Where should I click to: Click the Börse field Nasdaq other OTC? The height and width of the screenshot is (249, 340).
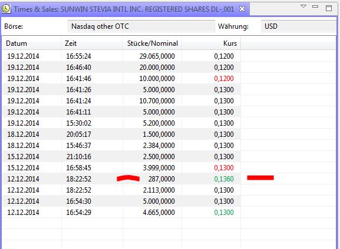141,26
